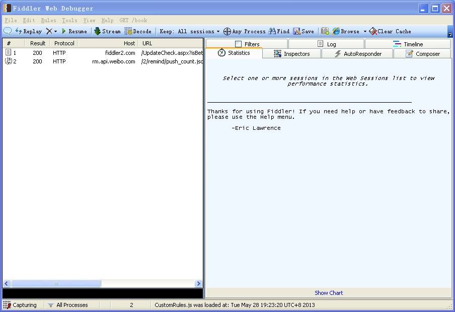Sort sessions by Result column header
Viewport: 455px width, 312px height.
coord(37,43)
